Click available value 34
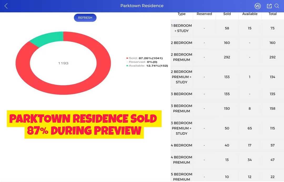284x182 pixels. [250, 160]
